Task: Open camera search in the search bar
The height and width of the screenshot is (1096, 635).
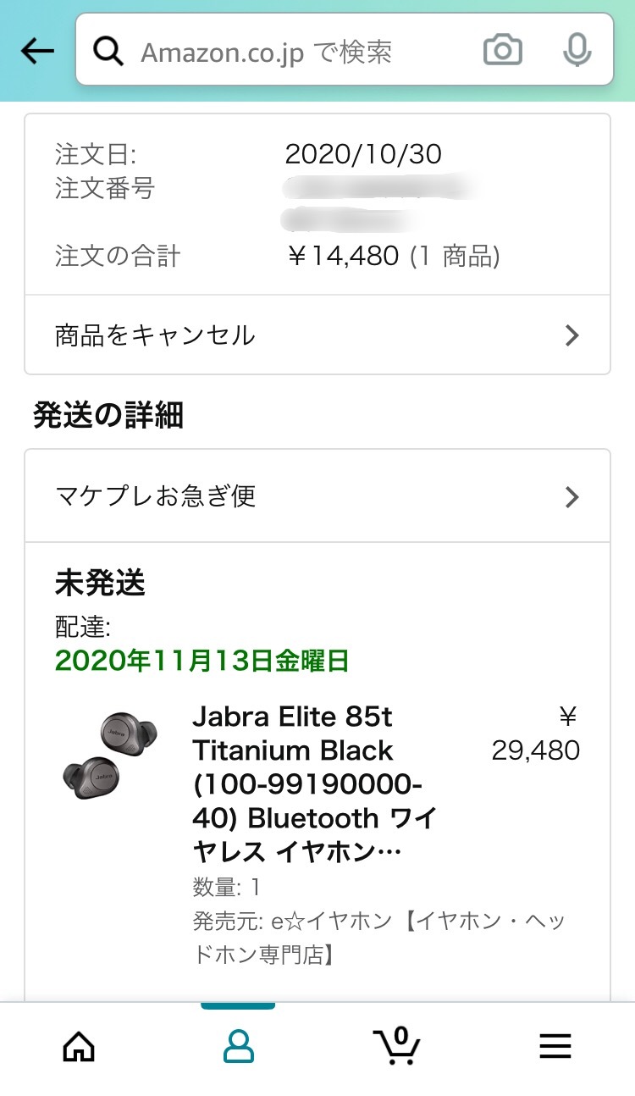Action: pos(503,51)
